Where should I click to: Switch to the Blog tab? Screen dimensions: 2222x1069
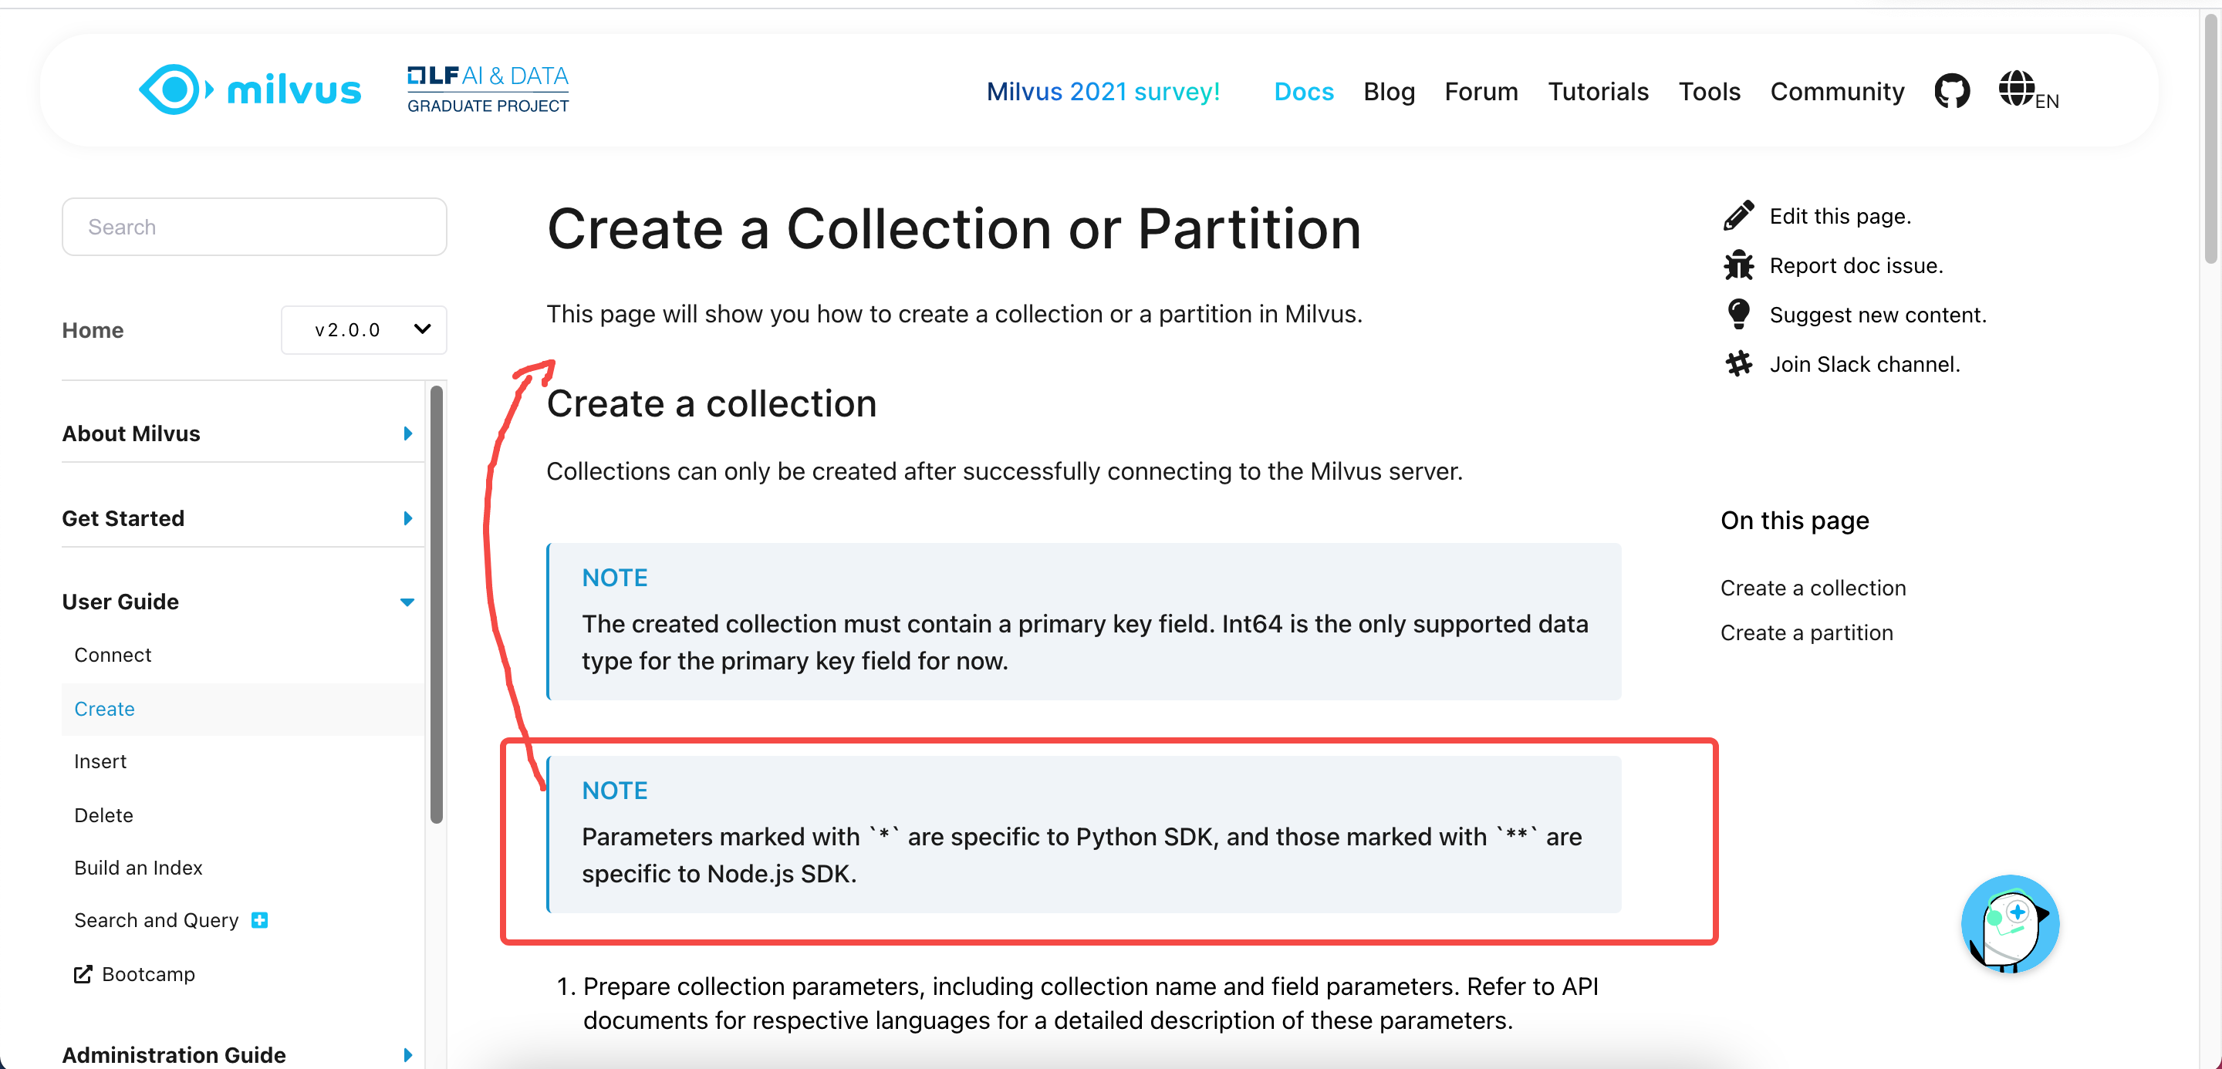(1389, 91)
